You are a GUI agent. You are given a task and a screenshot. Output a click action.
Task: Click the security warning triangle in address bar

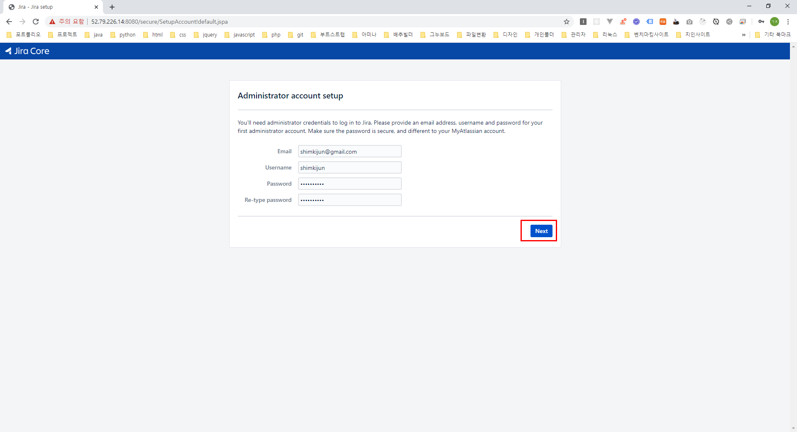coord(52,22)
